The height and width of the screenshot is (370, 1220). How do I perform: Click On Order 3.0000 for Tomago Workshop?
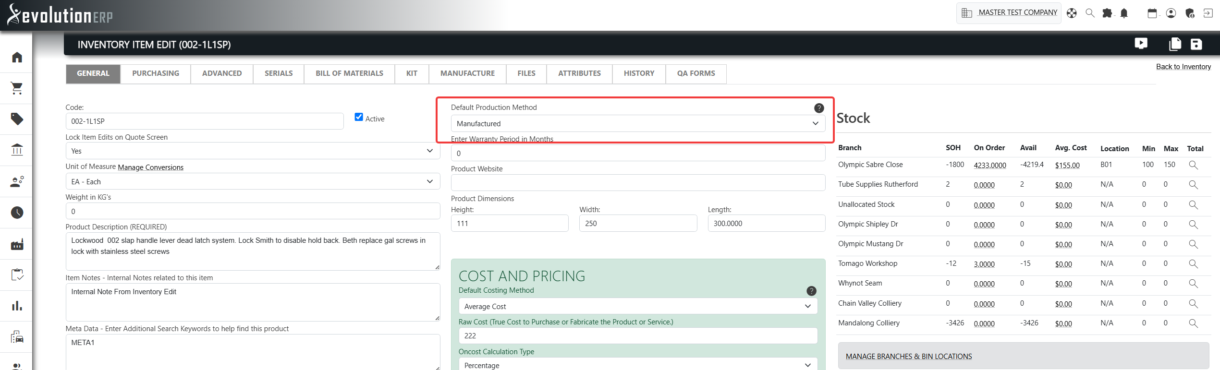[x=984, y=264]
